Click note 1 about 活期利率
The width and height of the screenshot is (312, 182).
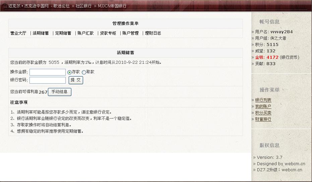[x=61, y=112]
